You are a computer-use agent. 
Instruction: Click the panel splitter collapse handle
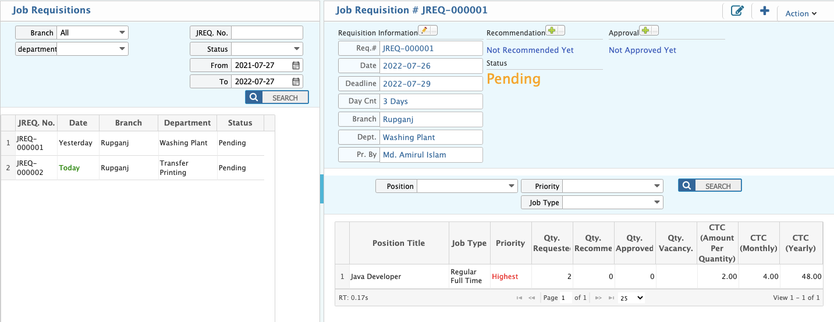point(322,189)
